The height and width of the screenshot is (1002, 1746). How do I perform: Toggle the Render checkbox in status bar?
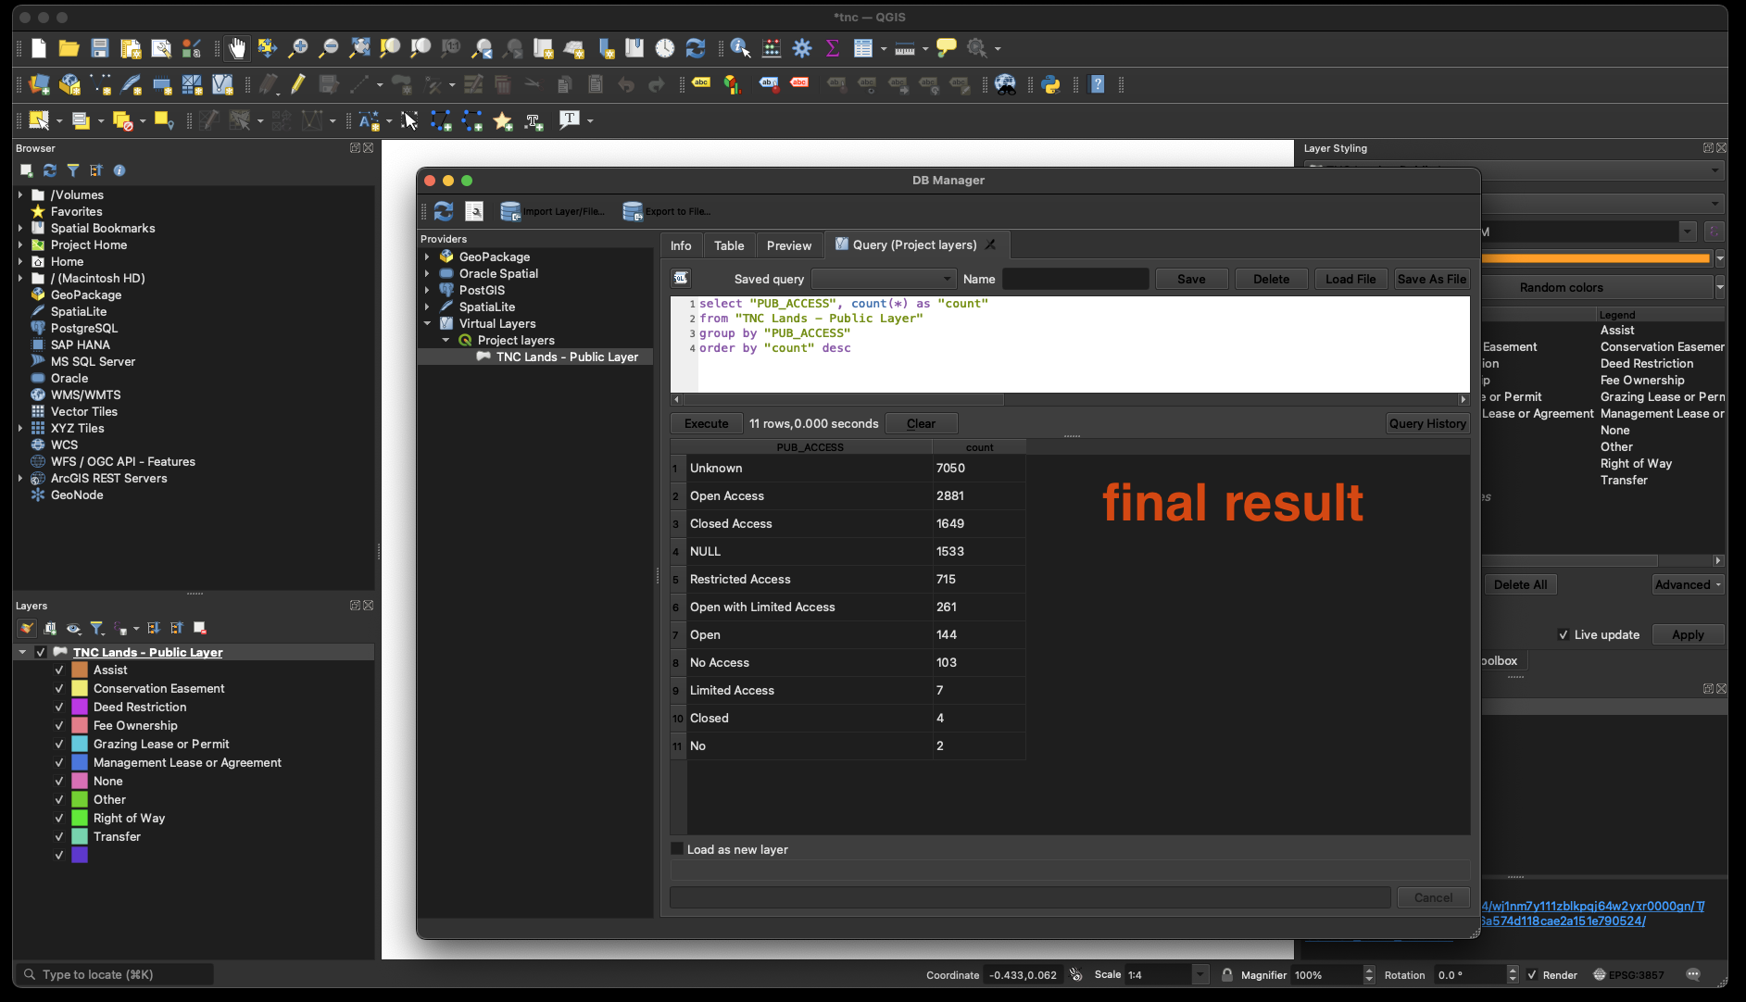(x=1532, y=974)
